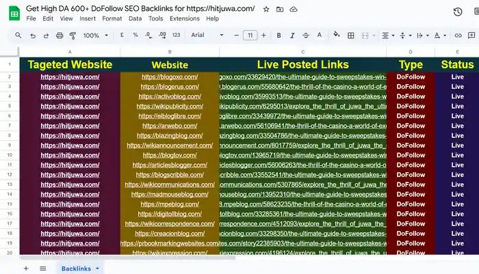Decrease decimal places
The image size is (479, 274).
(x=148, y=36)
